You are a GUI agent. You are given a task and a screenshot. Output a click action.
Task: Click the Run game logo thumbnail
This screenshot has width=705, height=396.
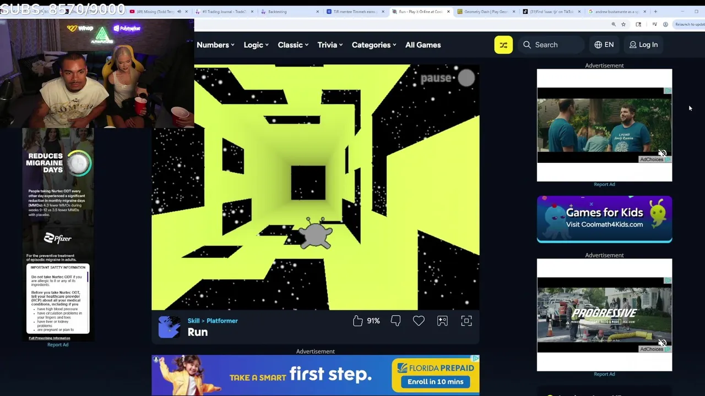coord(169,327)
